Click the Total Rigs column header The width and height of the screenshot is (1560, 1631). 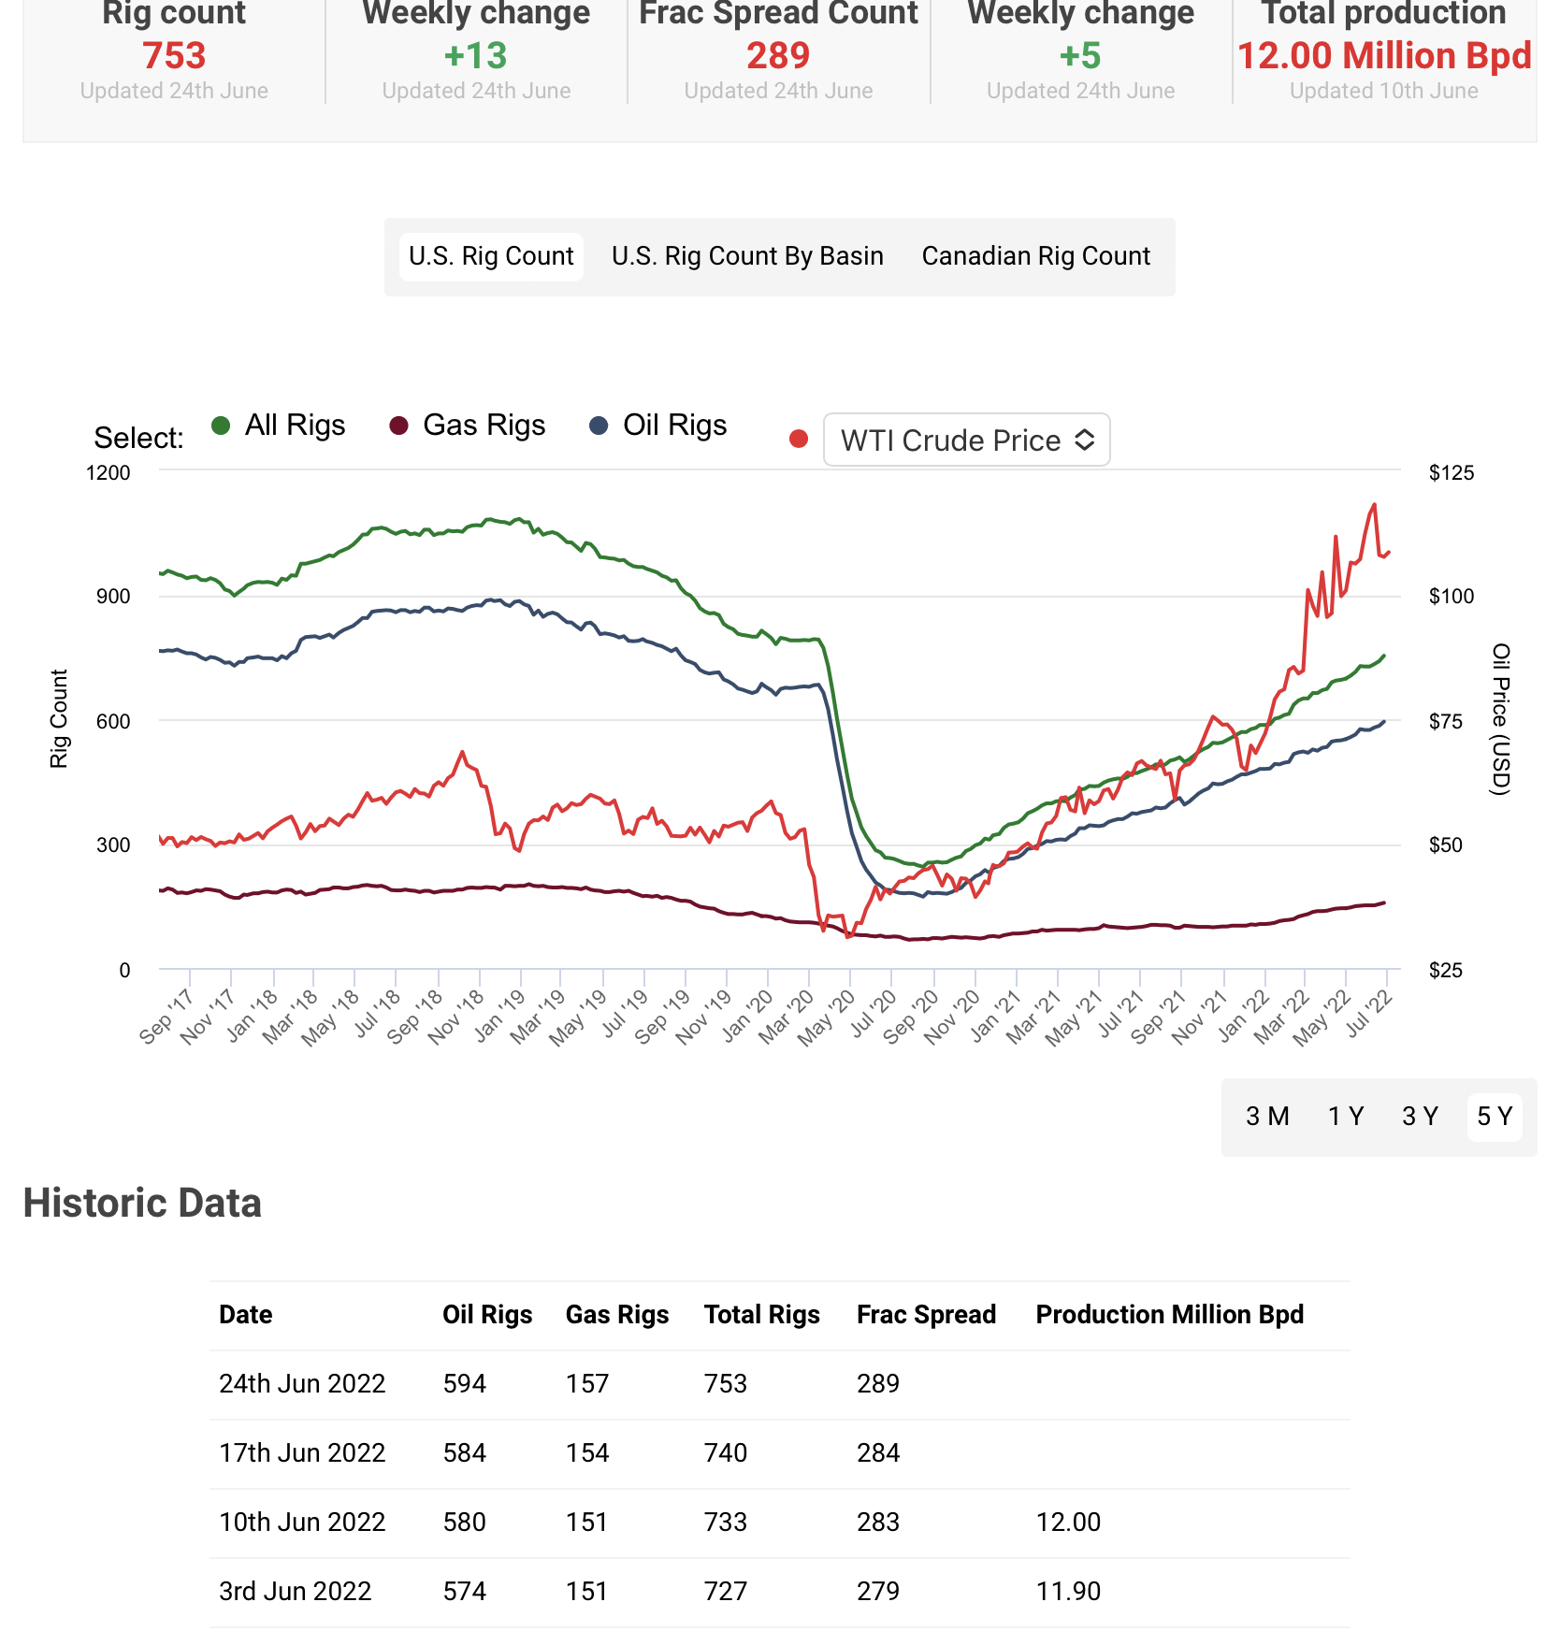click(762, 1315)
